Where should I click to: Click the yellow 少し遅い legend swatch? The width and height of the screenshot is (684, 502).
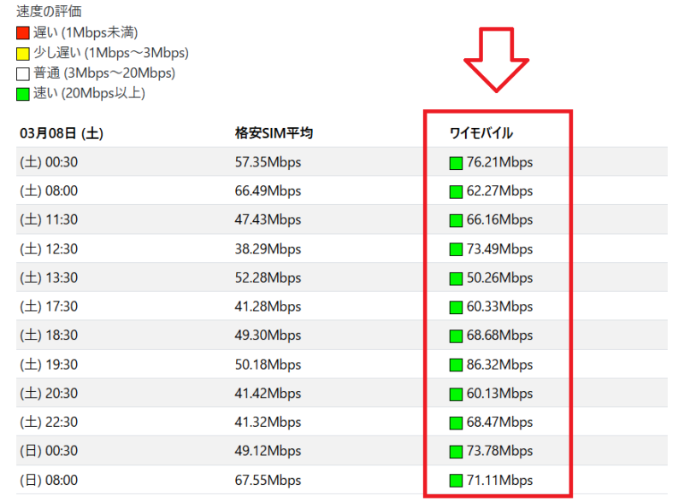click(x=23, y=54)
